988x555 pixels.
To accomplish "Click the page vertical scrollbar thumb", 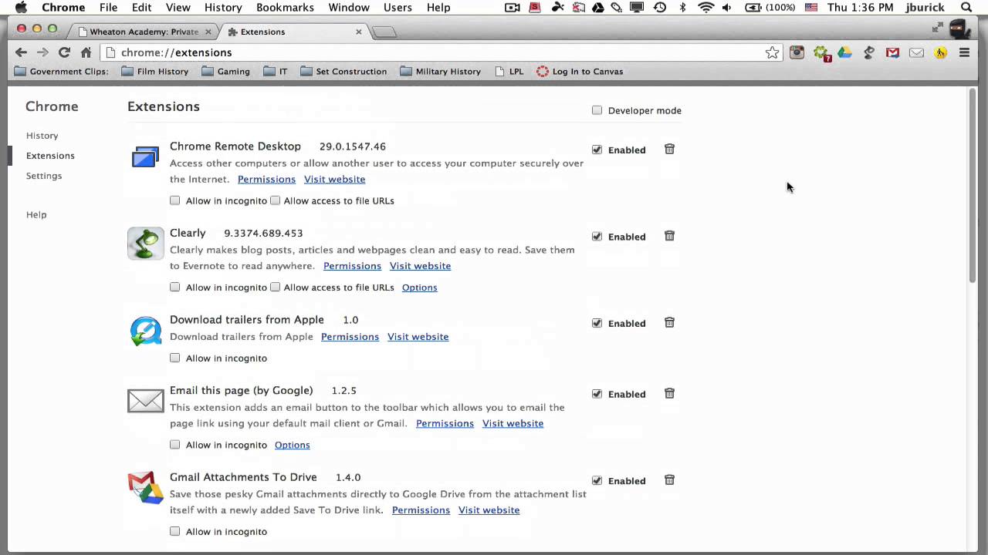I will coord(972,185).
